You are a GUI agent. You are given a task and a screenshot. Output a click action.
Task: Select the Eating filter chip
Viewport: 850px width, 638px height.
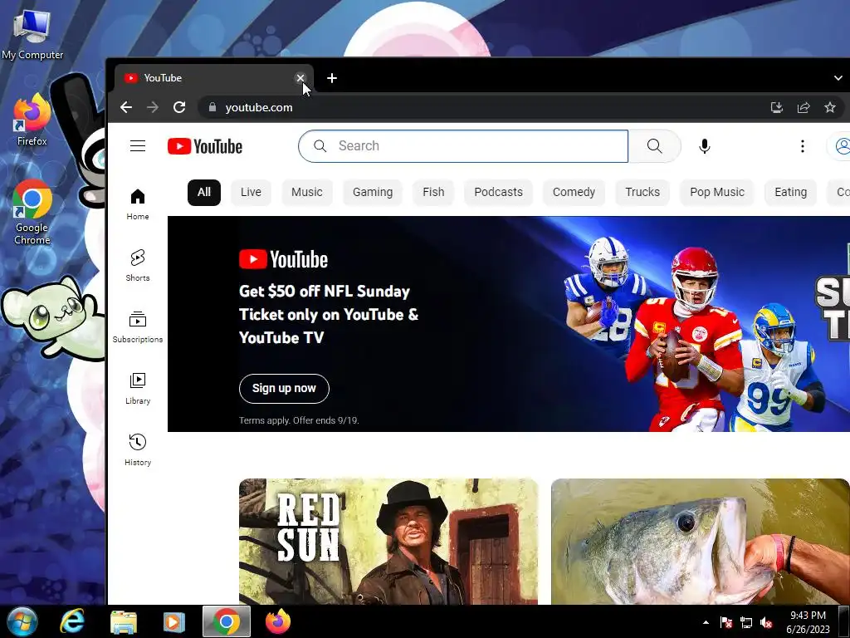(x=791, y=192)
